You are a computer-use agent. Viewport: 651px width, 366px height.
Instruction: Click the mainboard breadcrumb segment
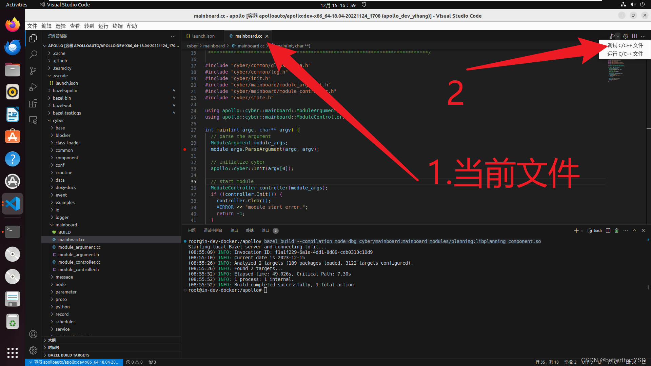[x=214, y=46]
